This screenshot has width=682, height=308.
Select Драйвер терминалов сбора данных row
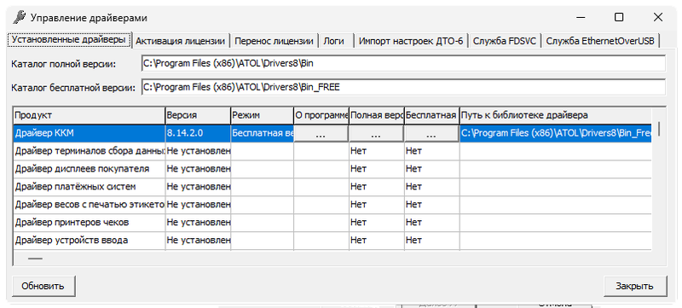[332, 151]
